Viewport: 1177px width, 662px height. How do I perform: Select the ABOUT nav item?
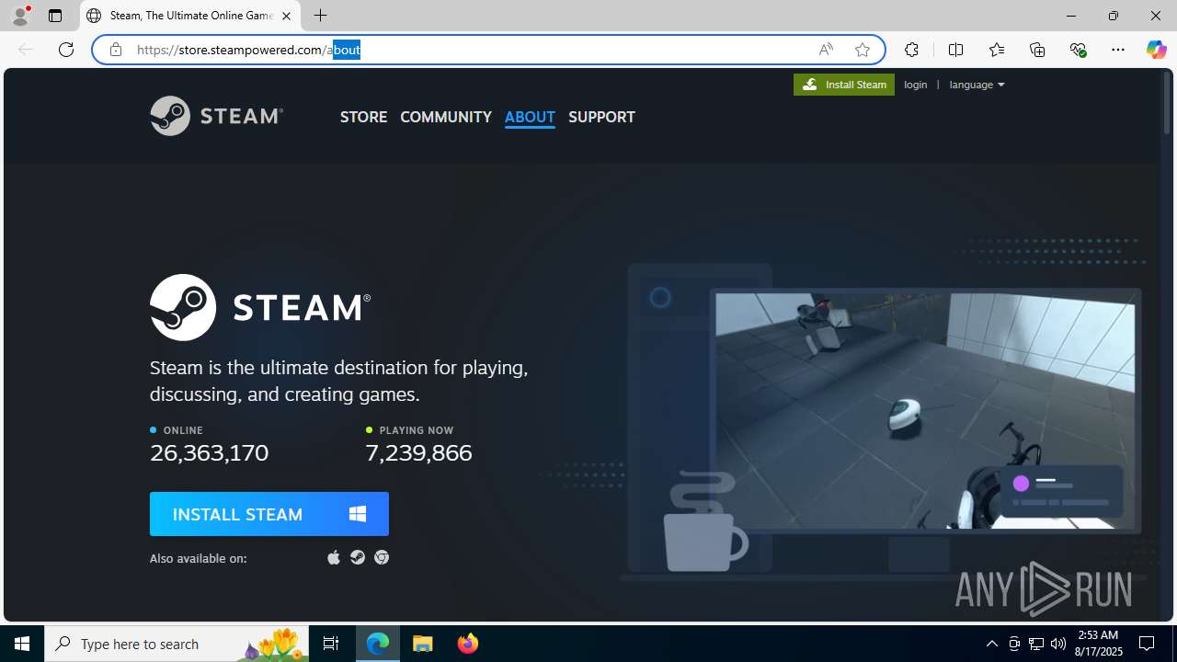[x=530, y=117]
